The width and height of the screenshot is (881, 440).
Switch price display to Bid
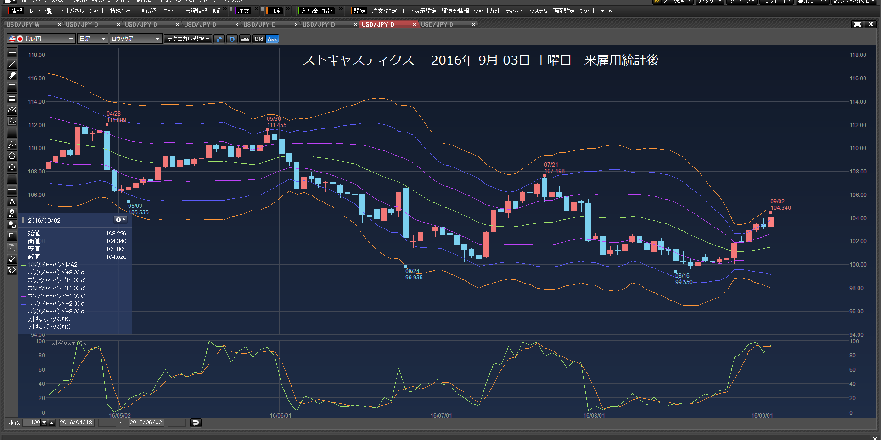[259, 39]
